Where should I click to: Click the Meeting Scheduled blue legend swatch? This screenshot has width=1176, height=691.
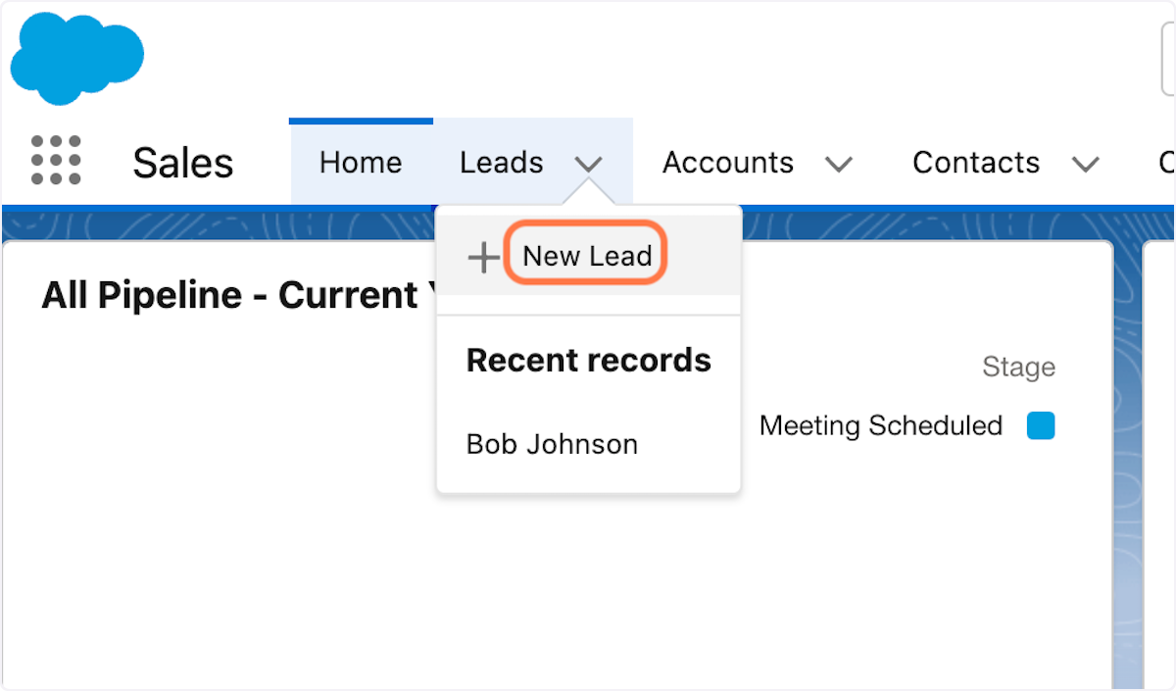click(1041, 426)
